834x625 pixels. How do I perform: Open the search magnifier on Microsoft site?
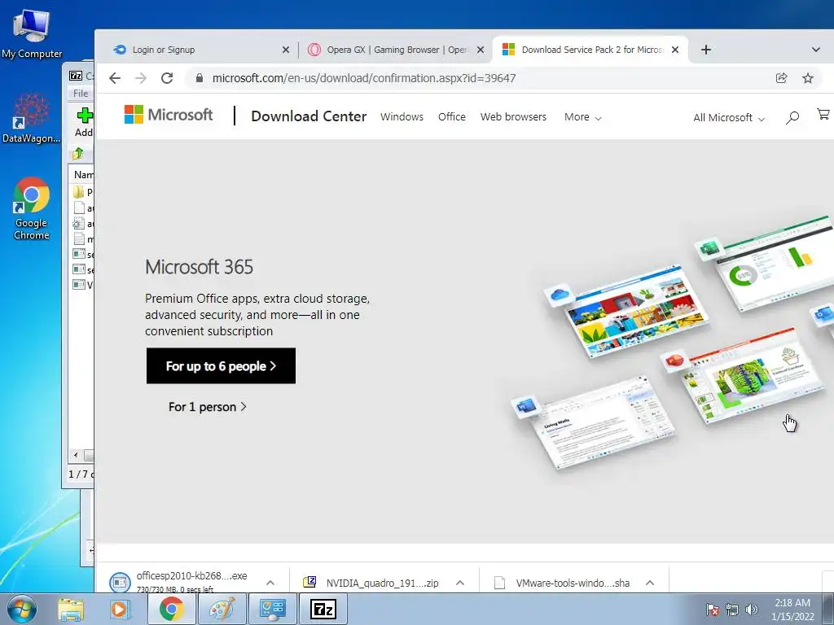(x=792, y=117)
